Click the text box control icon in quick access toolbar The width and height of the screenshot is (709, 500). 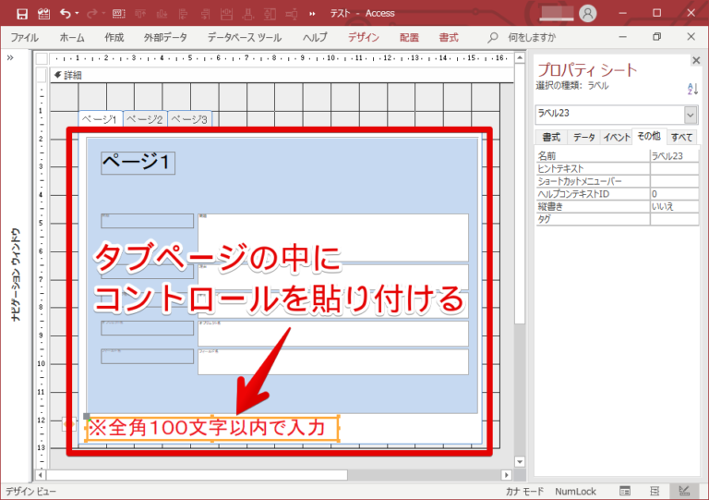point(118,14)
